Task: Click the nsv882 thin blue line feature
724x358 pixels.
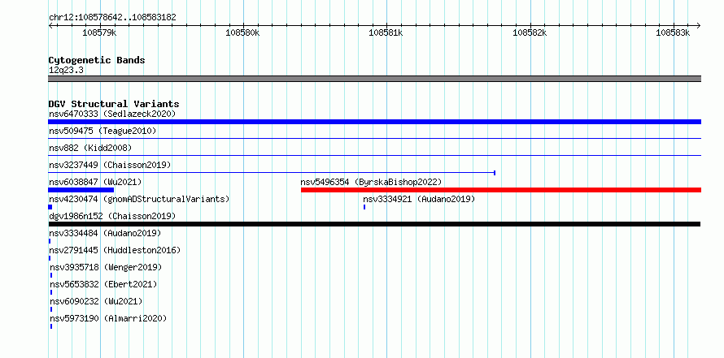Action: pos(374,155)
